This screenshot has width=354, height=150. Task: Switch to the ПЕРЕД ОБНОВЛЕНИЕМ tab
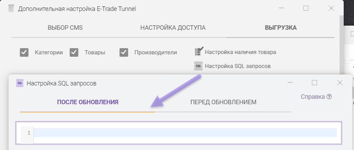tap(223, 102)
